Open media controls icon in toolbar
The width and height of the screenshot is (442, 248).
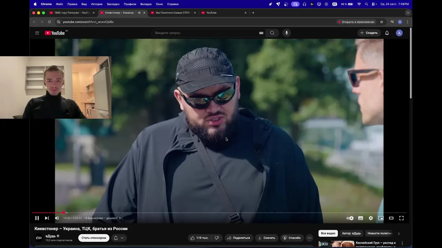tap(392, 22)
